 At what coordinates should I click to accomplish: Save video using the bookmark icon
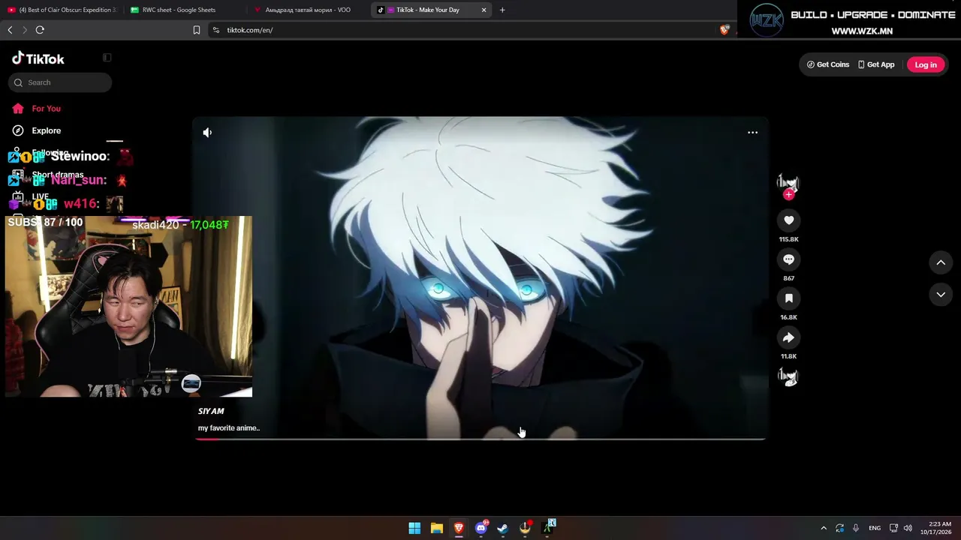(788, 298)
